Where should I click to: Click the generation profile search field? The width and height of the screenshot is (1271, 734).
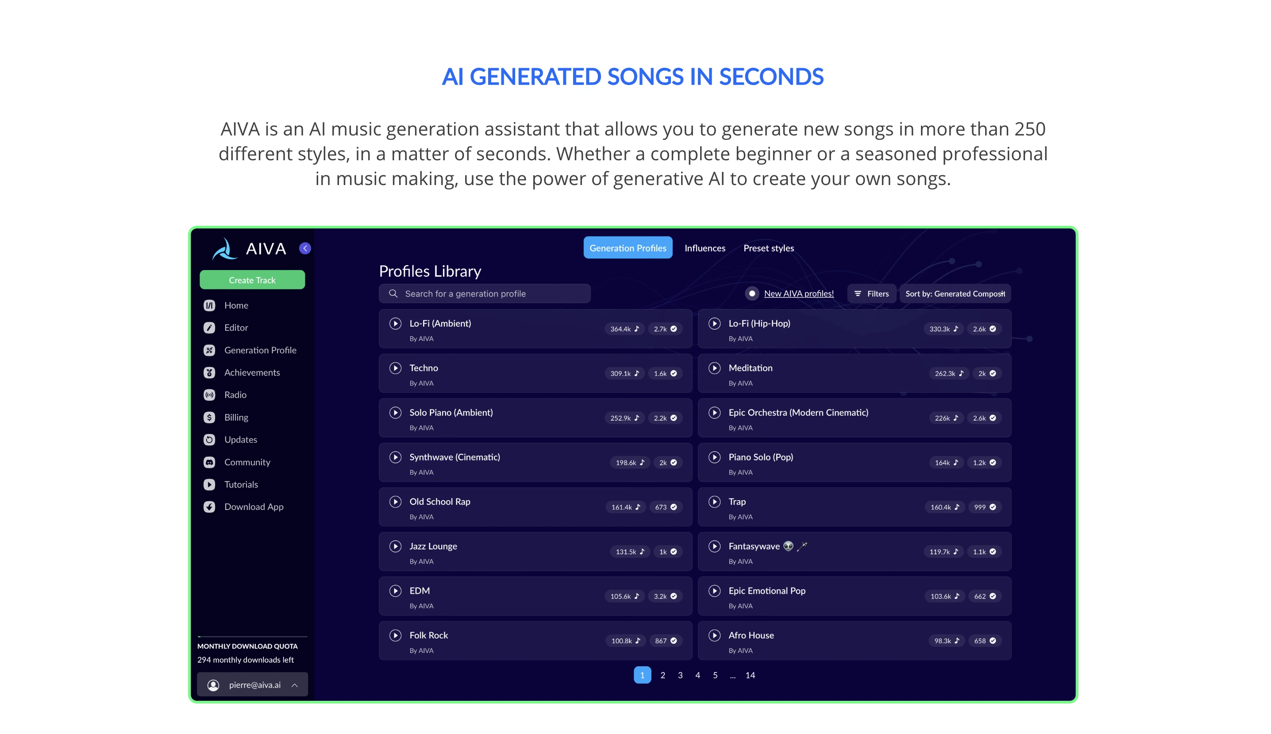coord(484,294)
